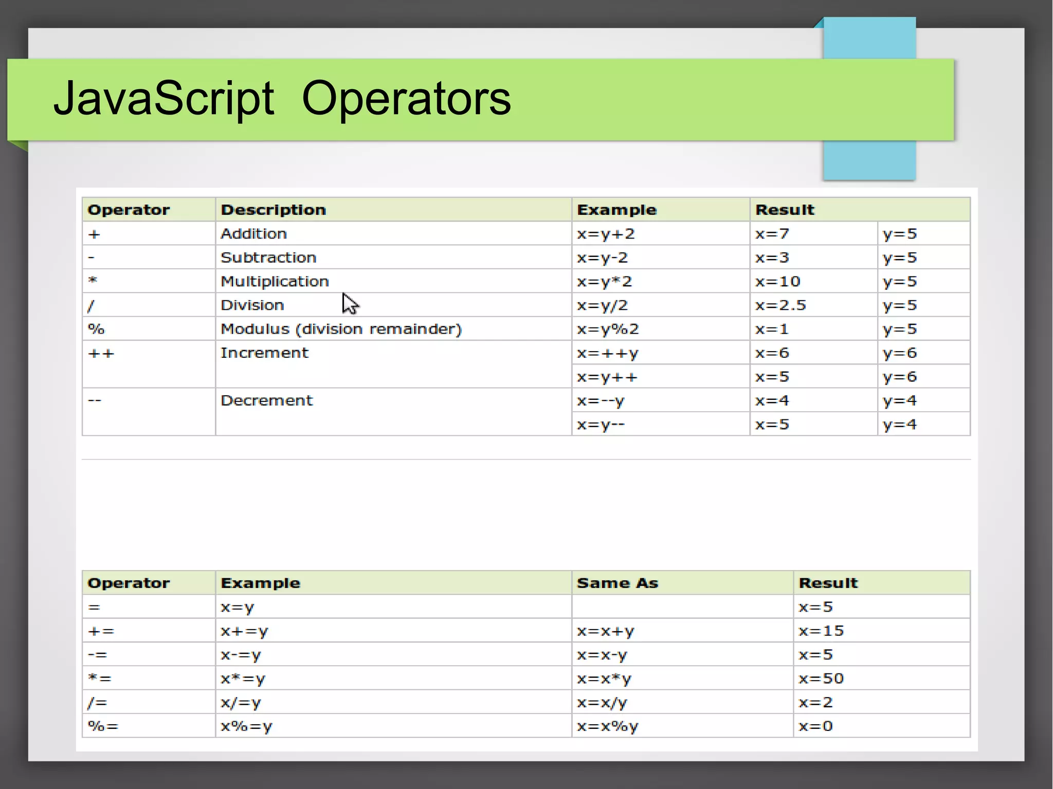Click 'Modulus (division remainder)' cell
The image size is (1053, 789).
(393, 328)
